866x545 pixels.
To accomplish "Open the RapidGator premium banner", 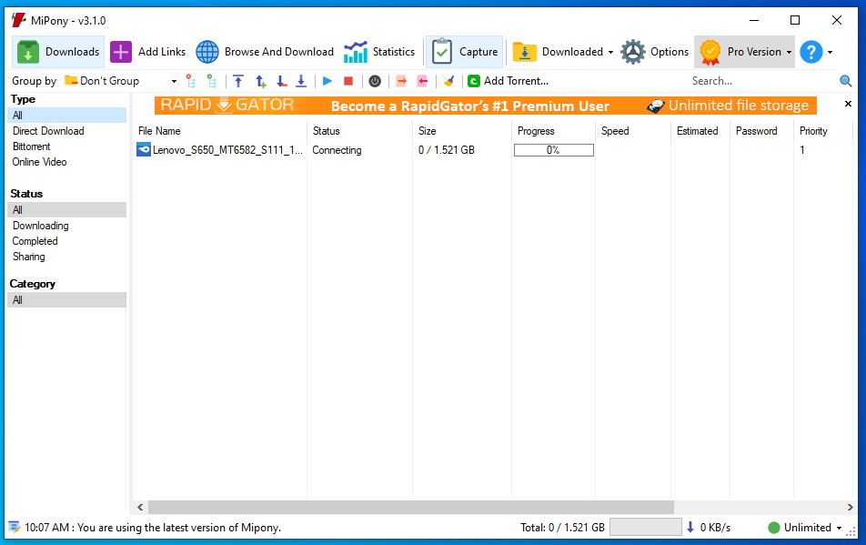I will 486,105.
